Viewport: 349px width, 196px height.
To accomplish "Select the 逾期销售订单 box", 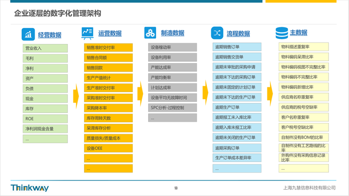I will click(x=237, y=47).
